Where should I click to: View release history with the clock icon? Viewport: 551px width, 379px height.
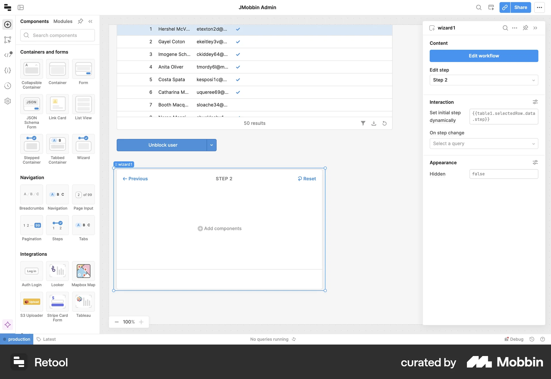tap(8, 86)
